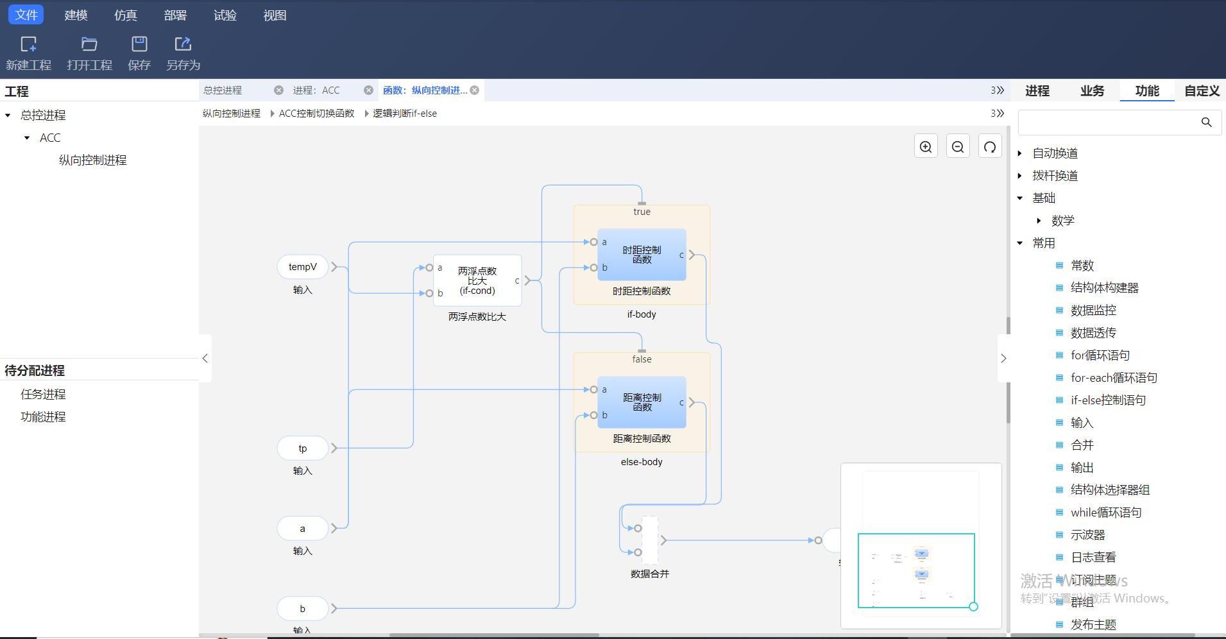
Task: Show more tabs overflow arrows
Action: pos(997,90)
